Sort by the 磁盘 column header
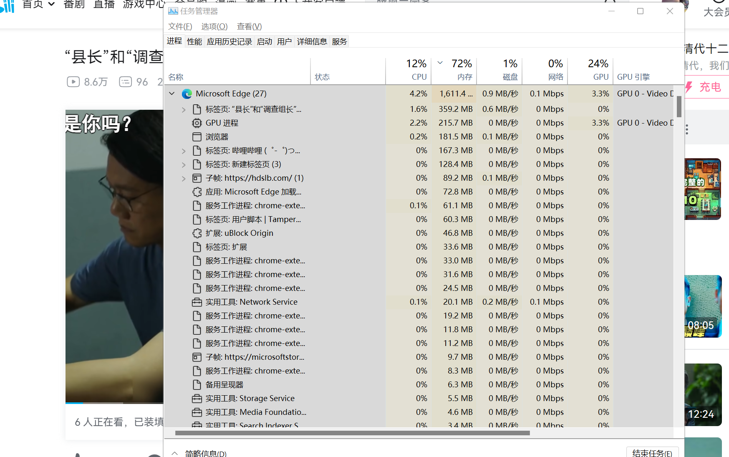729x457 pixels. [x=499, y=71]
